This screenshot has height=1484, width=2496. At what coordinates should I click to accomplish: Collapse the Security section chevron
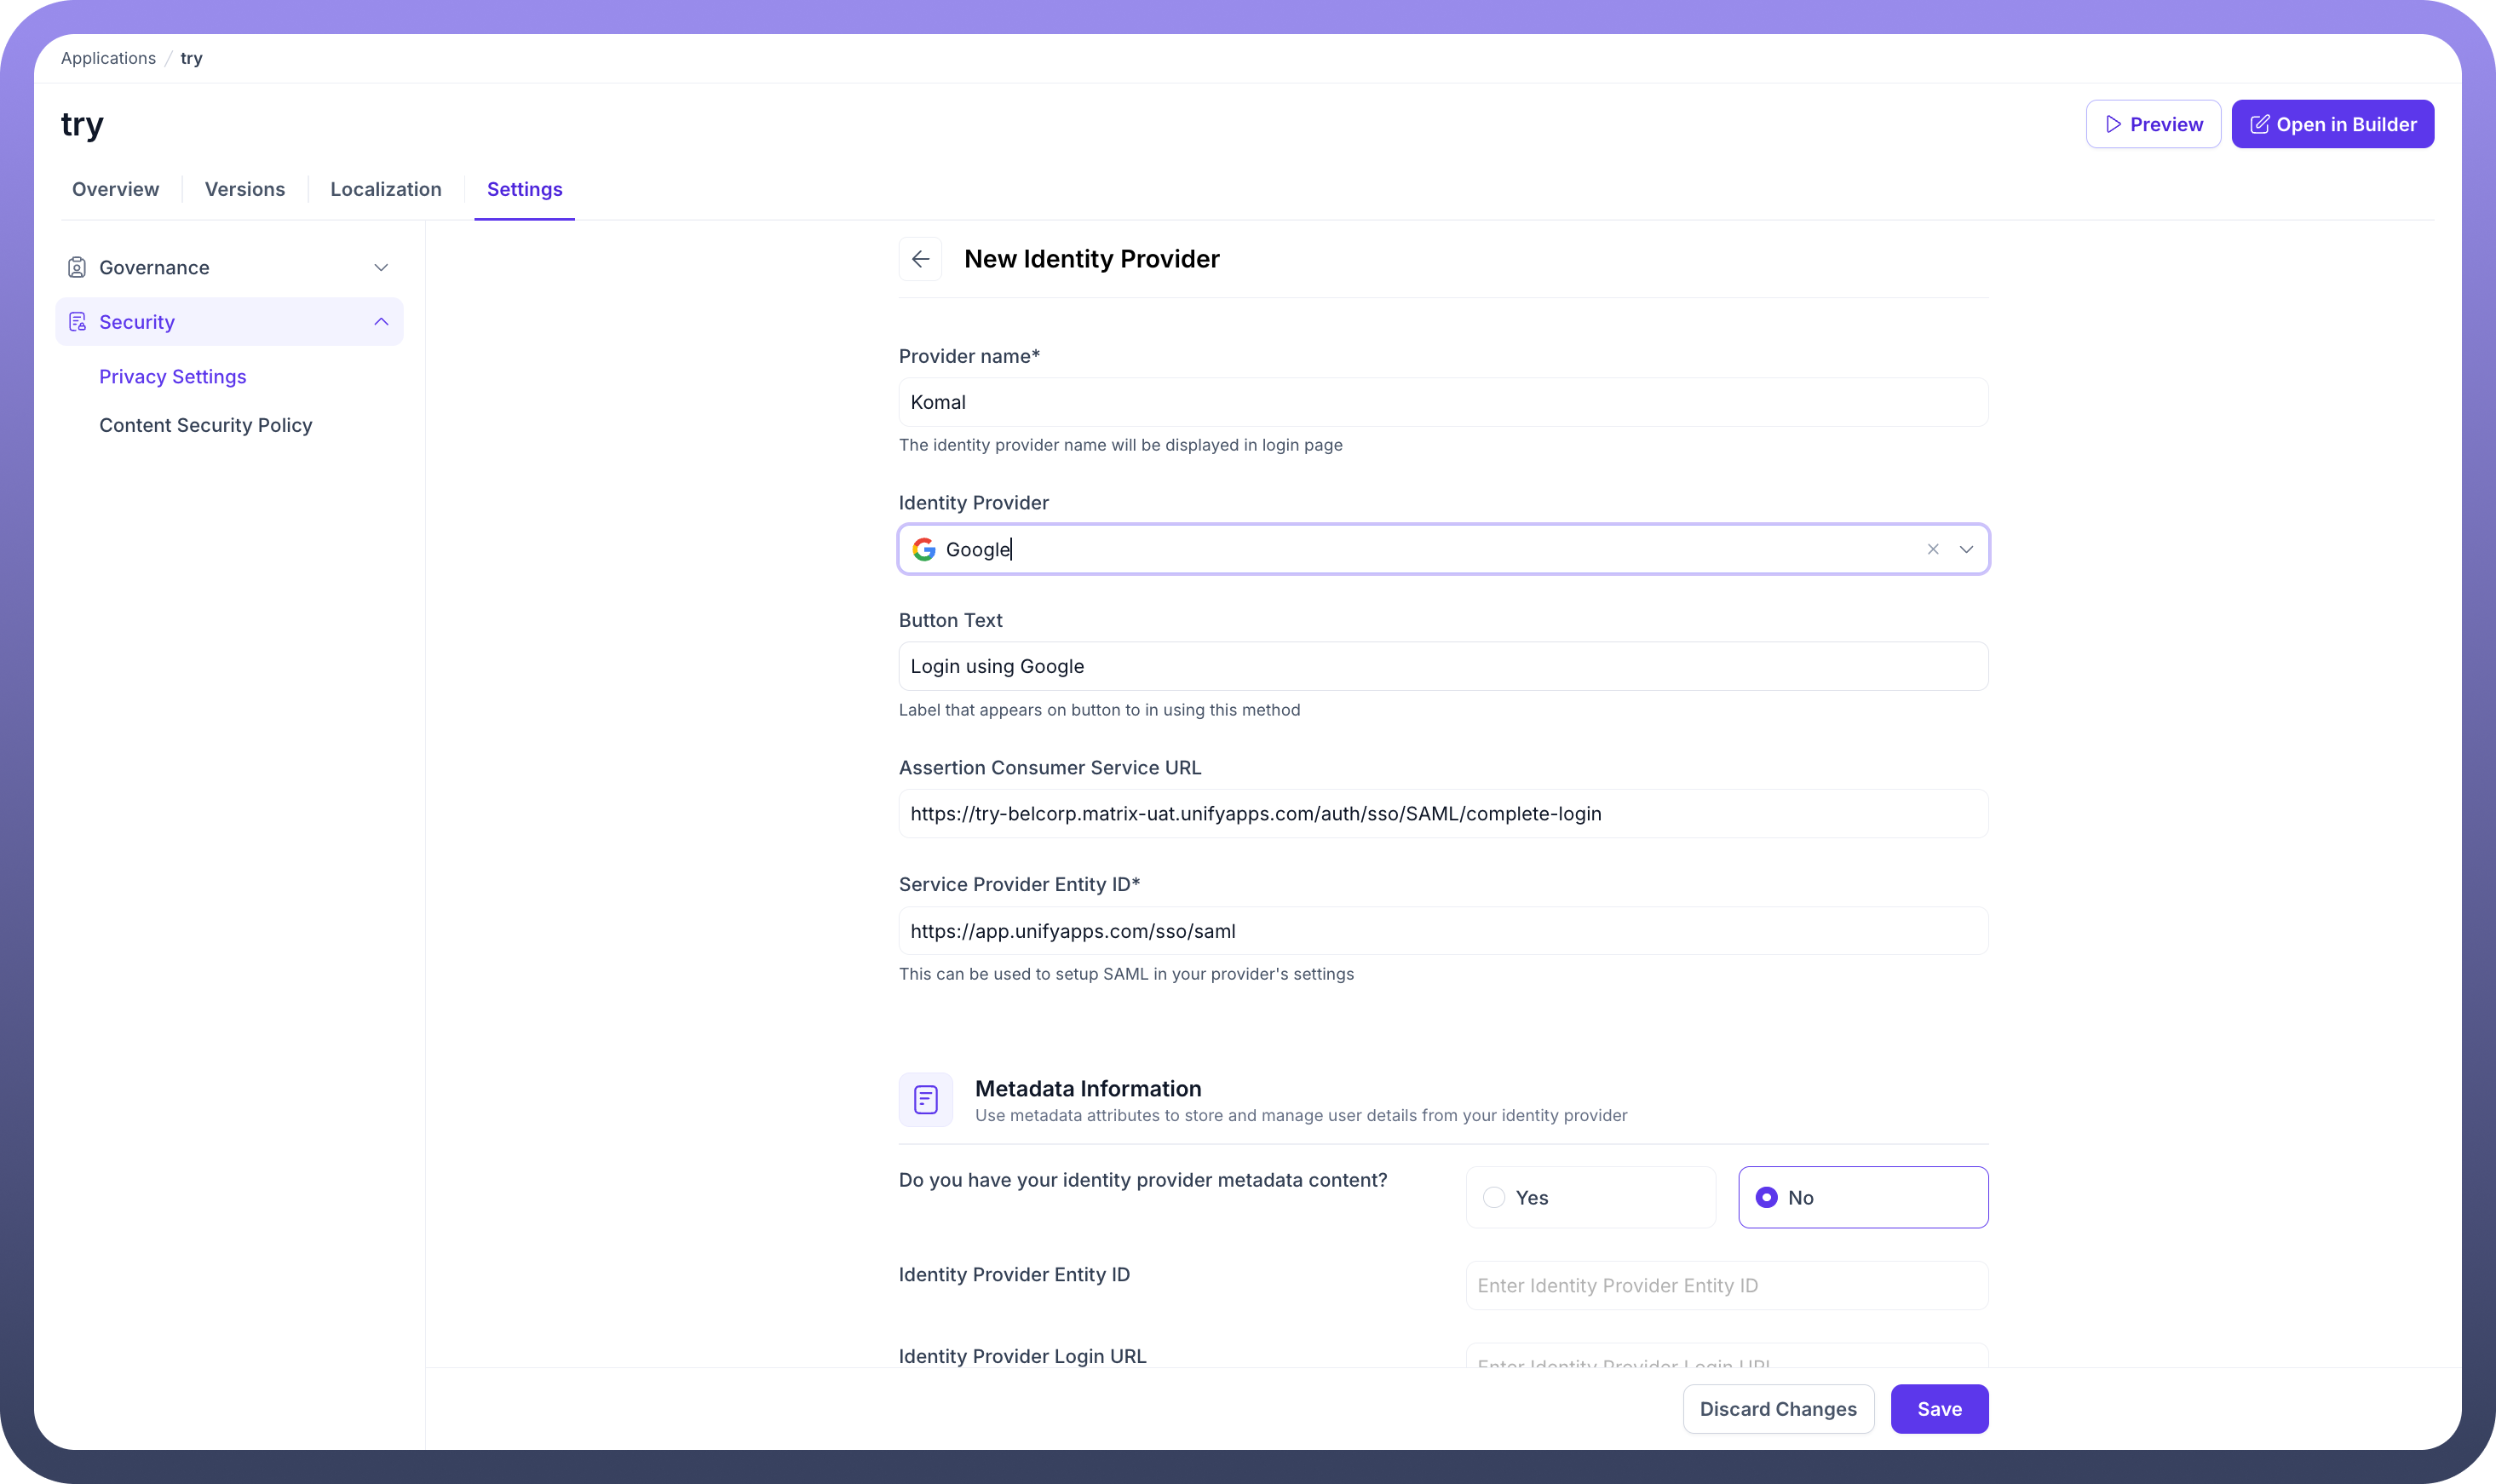click(381, 322)
